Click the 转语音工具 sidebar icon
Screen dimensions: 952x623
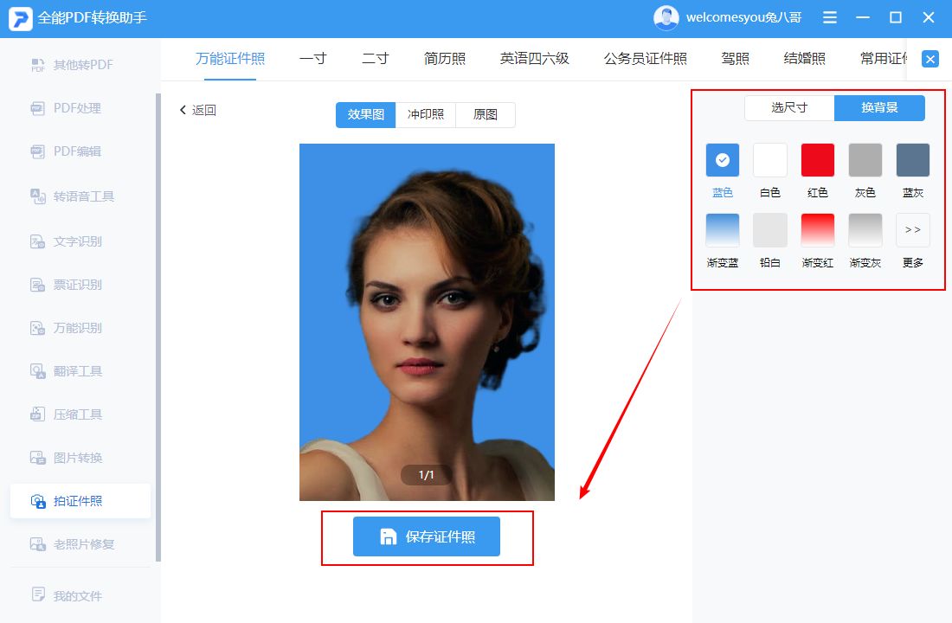[37, 196]
